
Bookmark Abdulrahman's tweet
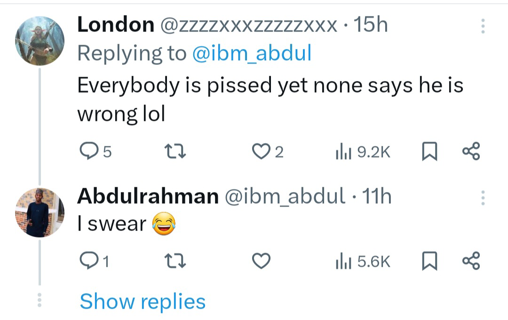(x=428, y=262)
